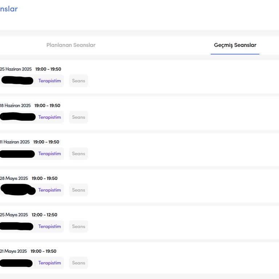Open Terapistim link for 18 Haziran 2025 session

tap(50, 117)
